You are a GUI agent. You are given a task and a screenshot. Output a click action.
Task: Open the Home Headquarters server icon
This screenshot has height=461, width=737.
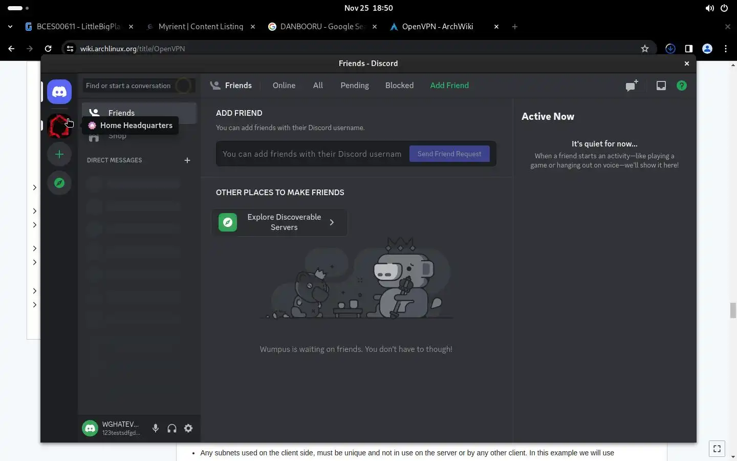click(x=59, y=126)
